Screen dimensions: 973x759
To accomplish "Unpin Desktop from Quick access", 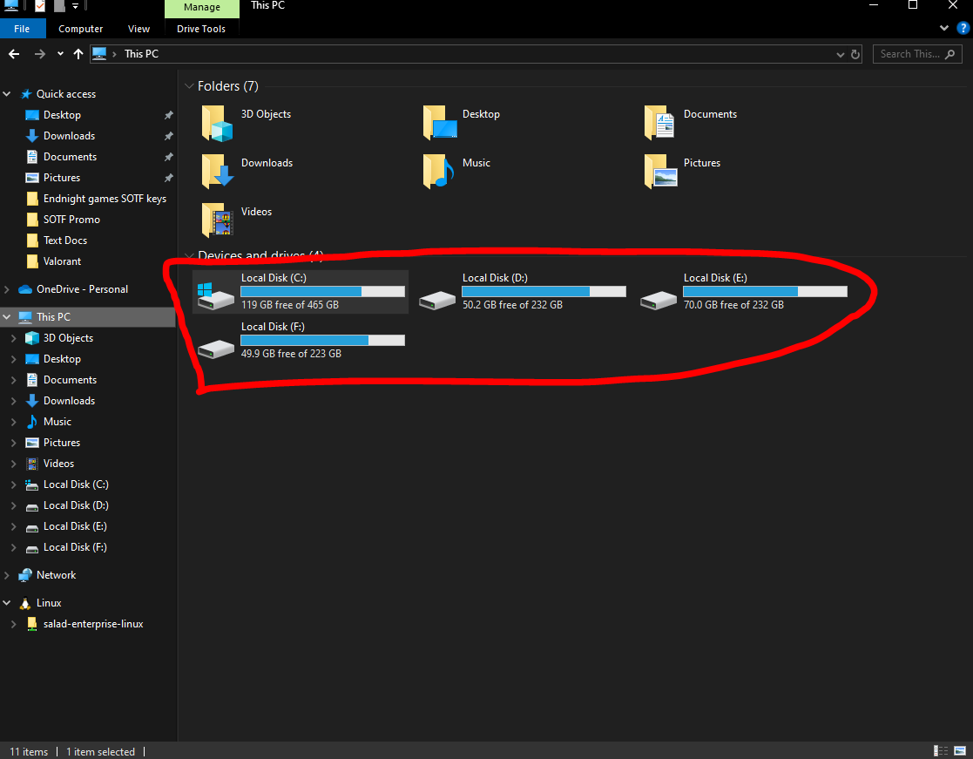I will coord(168,115).
